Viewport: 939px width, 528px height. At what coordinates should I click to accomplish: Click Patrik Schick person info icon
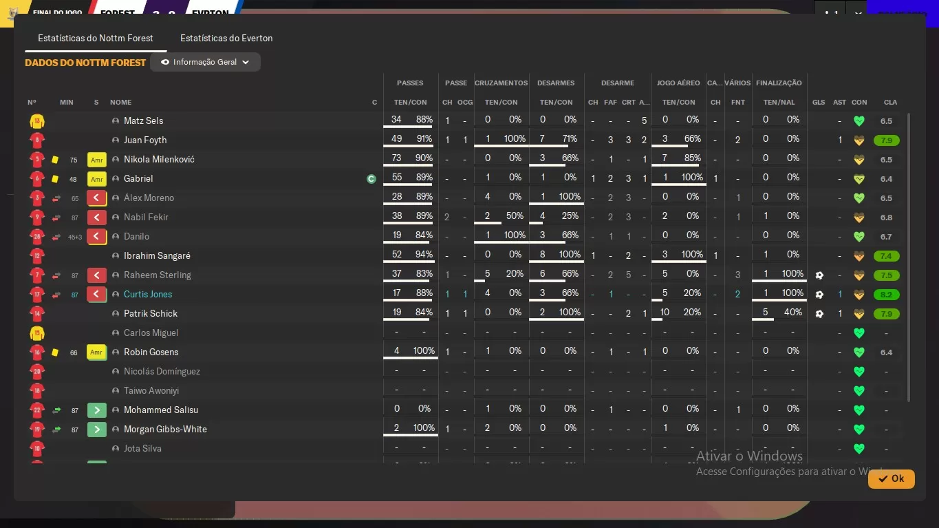[116, 314]
